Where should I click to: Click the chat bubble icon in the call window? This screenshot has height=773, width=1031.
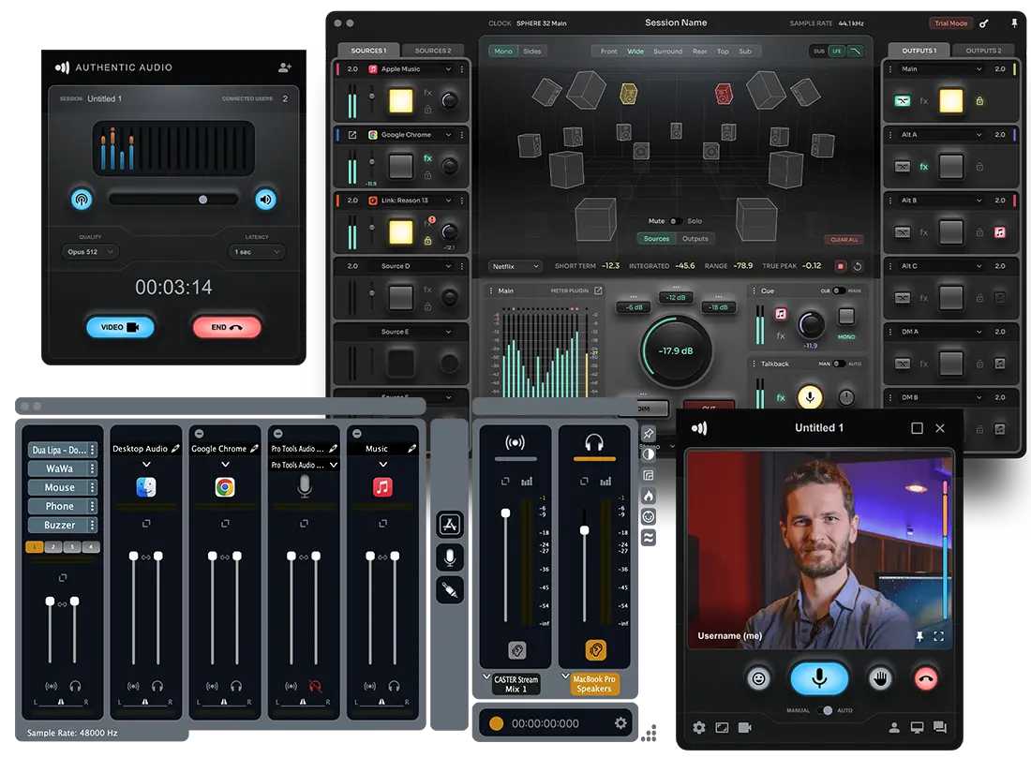pyautogui.click(x=941, y=728)
